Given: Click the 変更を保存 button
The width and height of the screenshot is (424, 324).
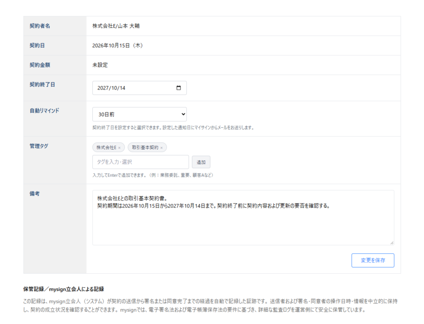Looking at the screenshot, I should (x=373, y=260).
